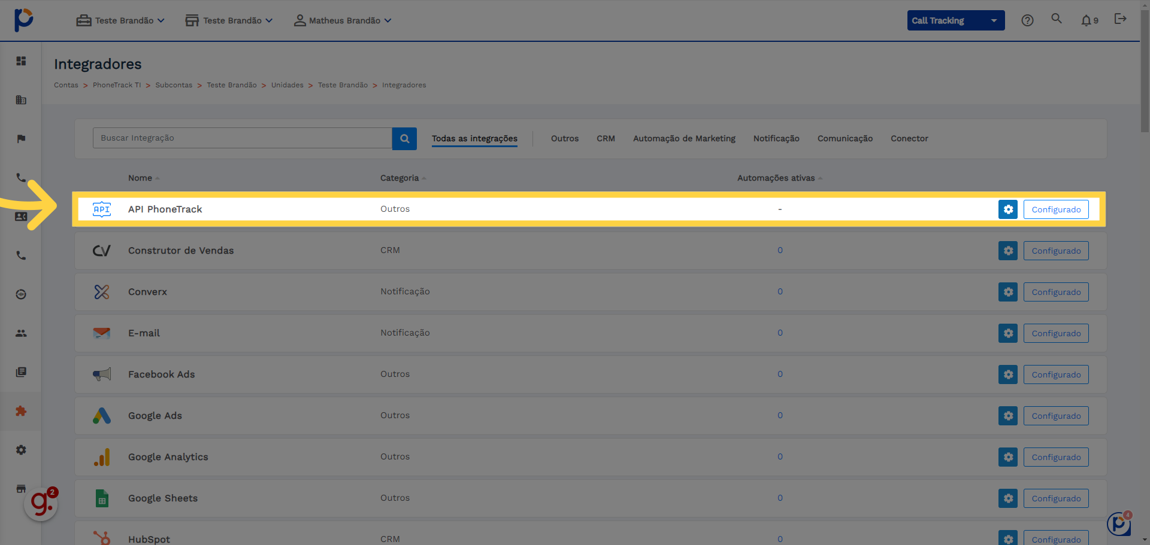The height and width of the screenshot is (545, 1150).
Task: Go to Subcontas in breadcrumb
Action: click(174, 85)
